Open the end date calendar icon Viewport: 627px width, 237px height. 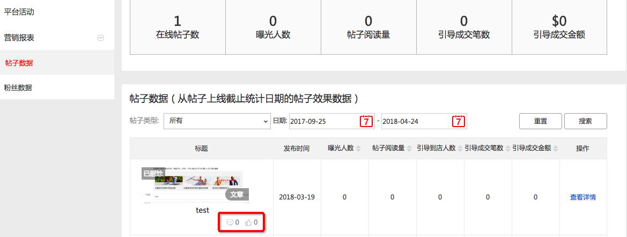[458, 121]
